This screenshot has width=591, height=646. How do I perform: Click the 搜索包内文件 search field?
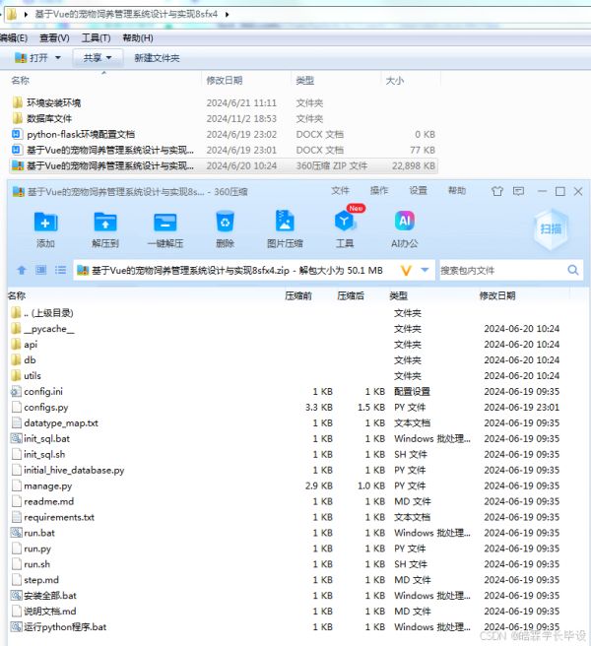coord(502,270)
